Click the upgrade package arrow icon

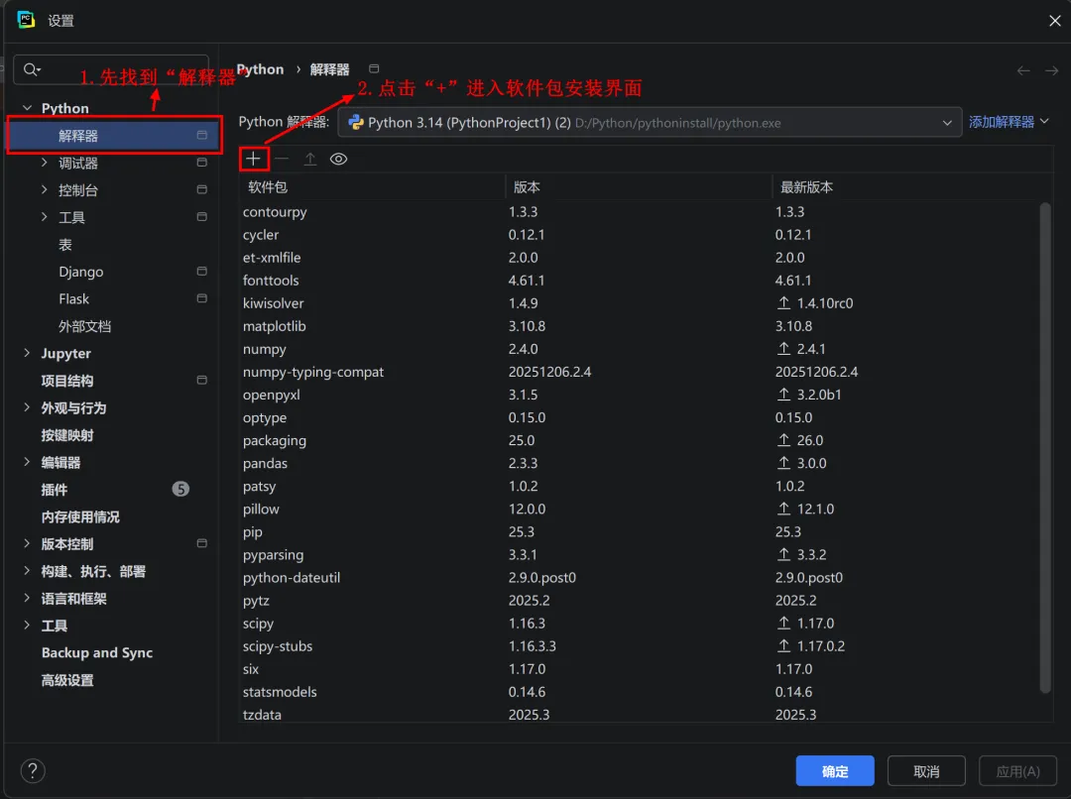pyautogui.click(x=310, y=160)
